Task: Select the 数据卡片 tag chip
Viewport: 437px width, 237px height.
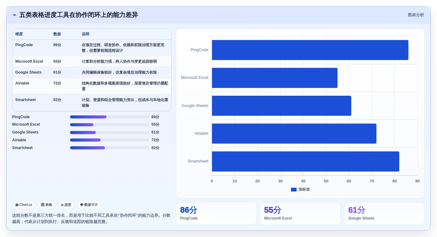Action: [89, 205]
